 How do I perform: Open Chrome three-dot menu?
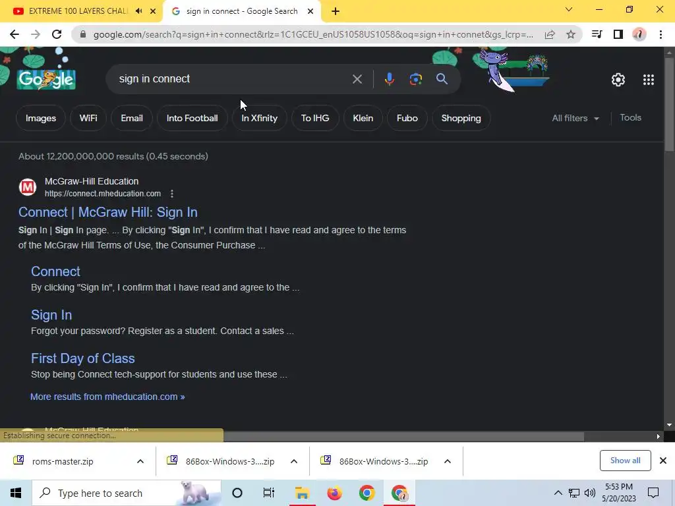tap(660, 34)
